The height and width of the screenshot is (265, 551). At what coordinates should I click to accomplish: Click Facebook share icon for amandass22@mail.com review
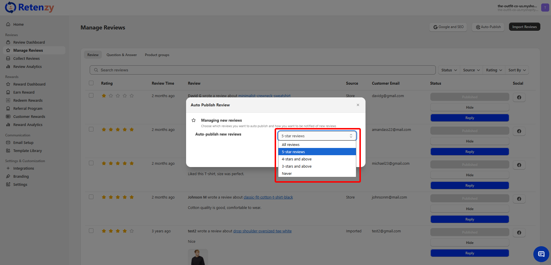(x=519, y=131)
